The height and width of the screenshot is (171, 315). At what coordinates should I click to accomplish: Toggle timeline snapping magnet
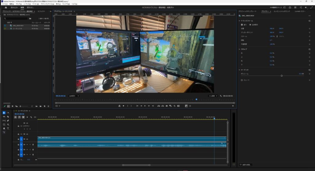coord(19,117)
